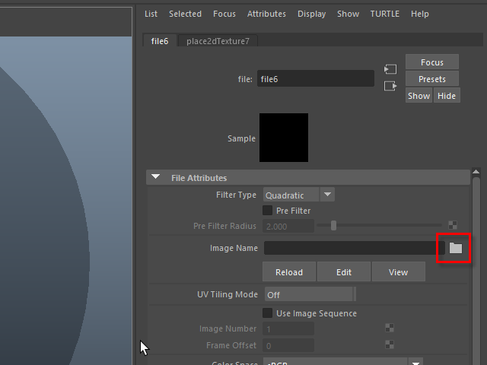Click the Pre Filter Radius slider handle
The height and width of the screenshot is (365, 487).
click(x=333, y=226)
